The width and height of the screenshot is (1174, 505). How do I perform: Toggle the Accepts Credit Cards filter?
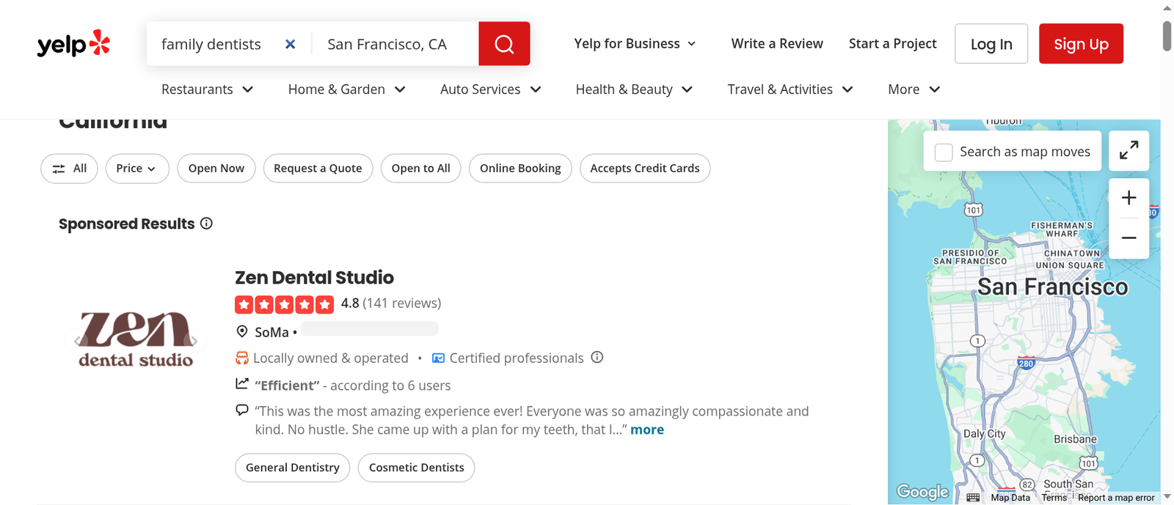pyautogui.click(x=645, y=169)
